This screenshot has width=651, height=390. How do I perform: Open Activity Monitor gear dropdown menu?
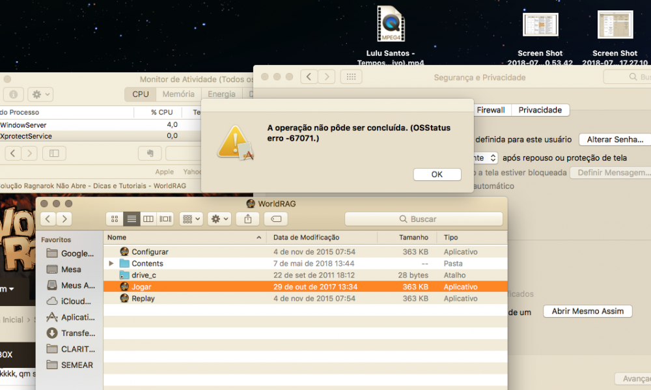(x=40, y=94)
